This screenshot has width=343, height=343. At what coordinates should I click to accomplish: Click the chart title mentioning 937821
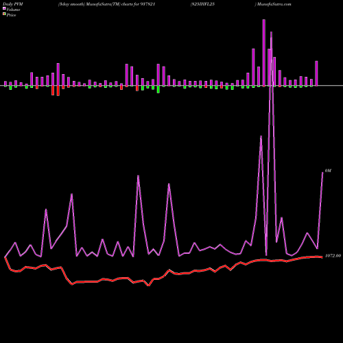point(107,4)
